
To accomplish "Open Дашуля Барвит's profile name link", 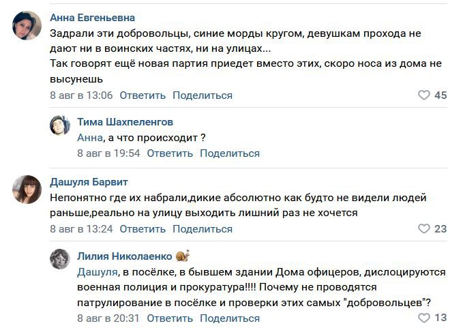I will point(89,182).
